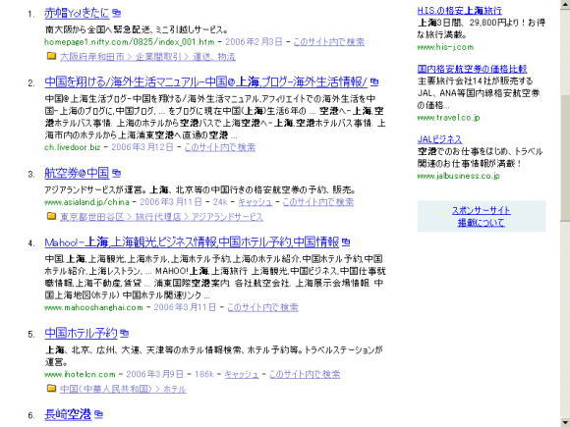The width and height of the screenshot is (570, 427).
Task: Open category path 大阪府岸和田市 > 企業間取引 > 運送、物流
Action: (x=147, y=57)
